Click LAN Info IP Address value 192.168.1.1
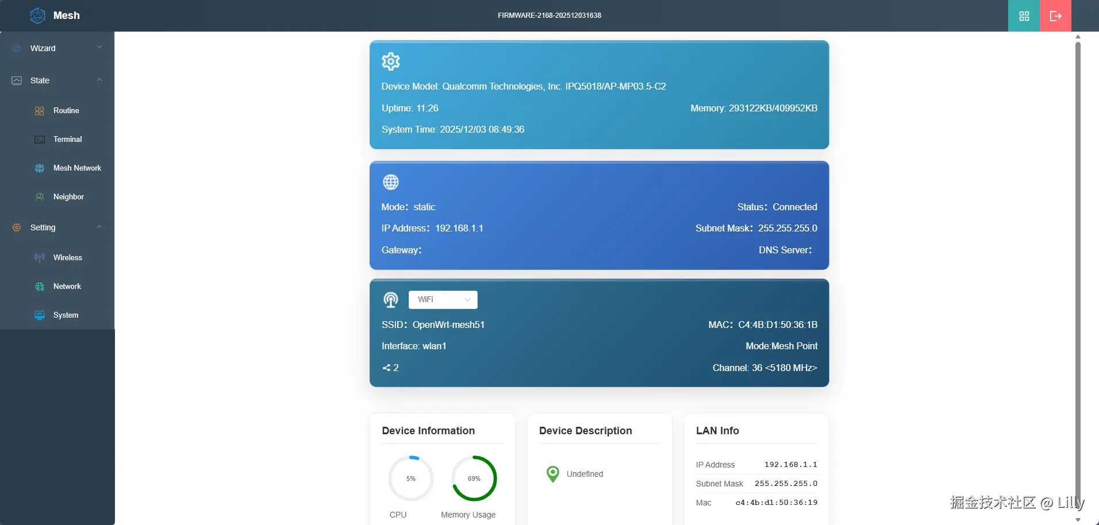The width and height of the screenshot is (1099, 525). pyautogui.click(x=791, y=465)
